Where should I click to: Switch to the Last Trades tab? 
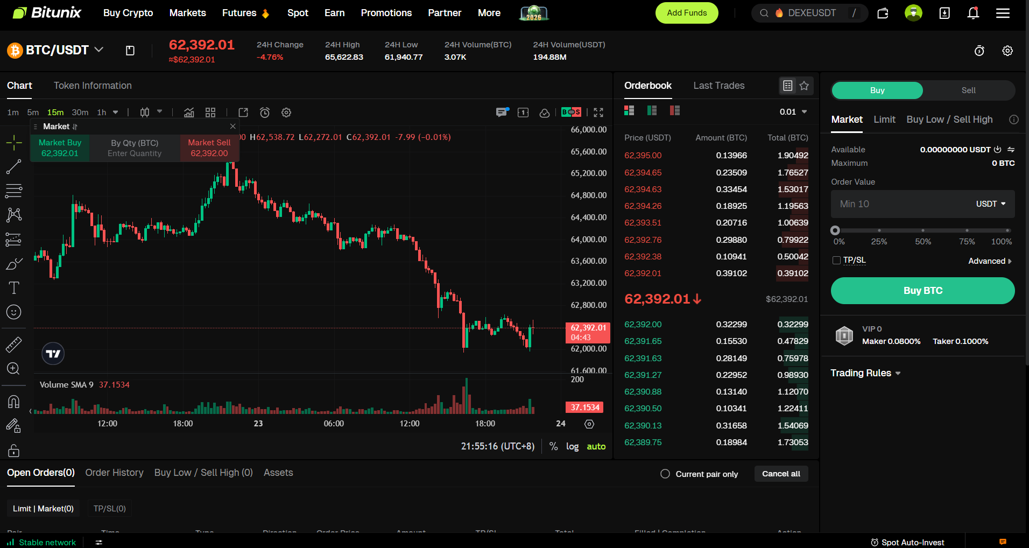[719, 86]
